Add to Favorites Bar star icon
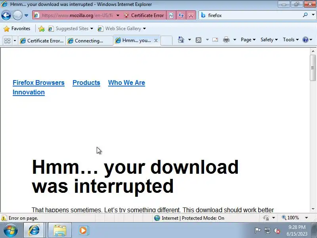 click(x=42, y=29)
